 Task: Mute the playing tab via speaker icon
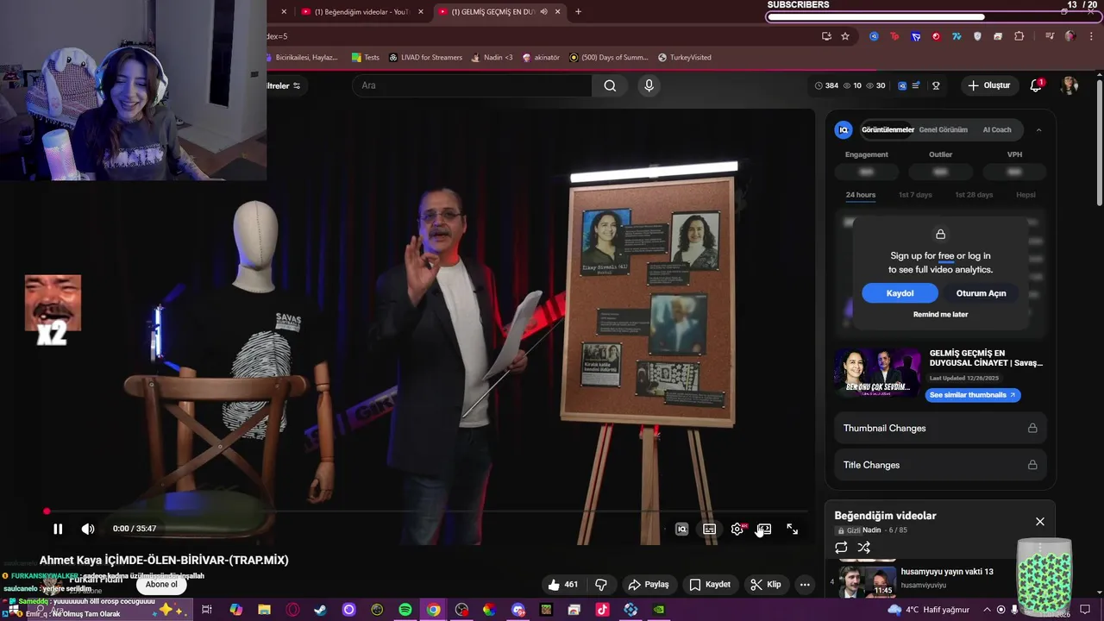[x=543, y=11]
